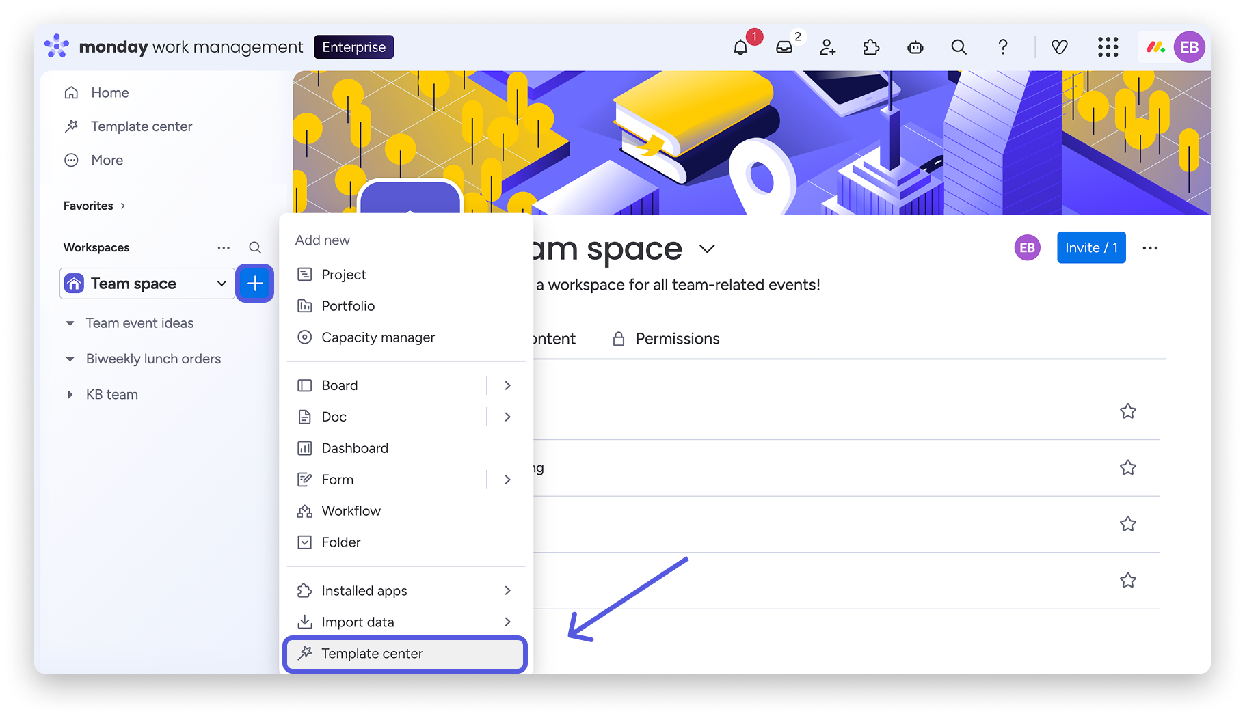Choose Import data menu item
Viewport: 1245px width, 718px height.
pos(405,622)
